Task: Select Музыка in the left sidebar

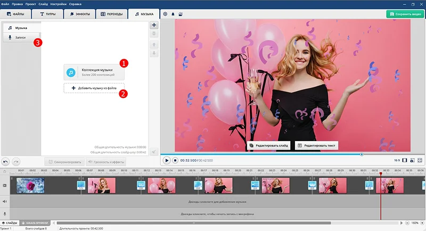Action: [22, 28]
